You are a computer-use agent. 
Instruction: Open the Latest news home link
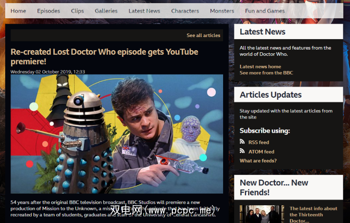(260, 66)
